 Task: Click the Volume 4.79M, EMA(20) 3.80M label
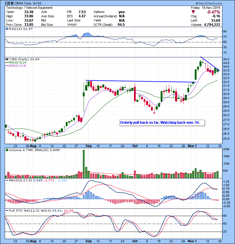pyautogui.click(x=34, y=150)
